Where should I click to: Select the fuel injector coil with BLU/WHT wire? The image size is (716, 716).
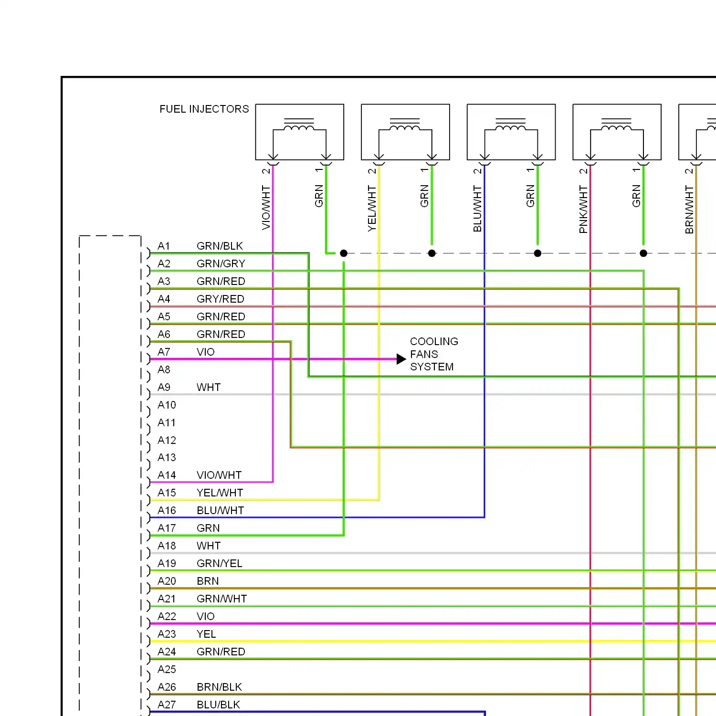pyautogui.click(x=511, y=132)
